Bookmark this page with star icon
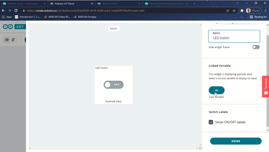Viewport: 269px width, 152px height. tap(234, 11)
